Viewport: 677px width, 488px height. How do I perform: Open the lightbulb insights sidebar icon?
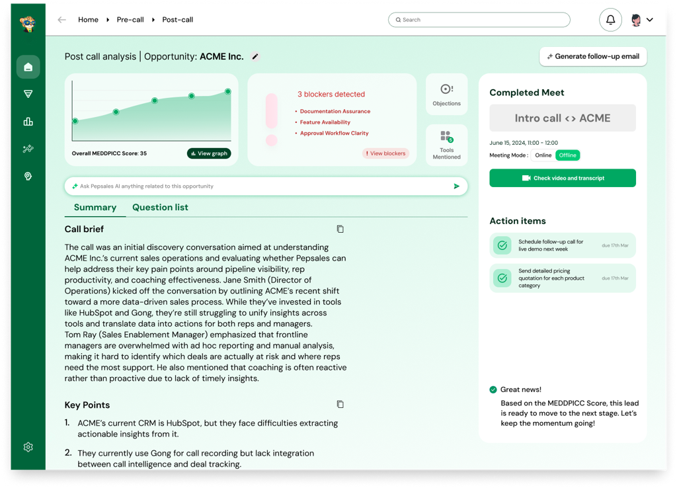click(28, 176)
